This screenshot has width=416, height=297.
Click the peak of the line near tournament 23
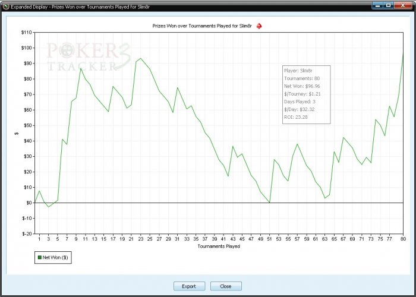click(x=140, y=58)
